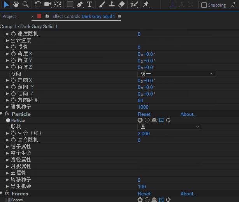This screenshot has width=239, height=202.
Task: Open the Effect Controls panel menu
Action: (119, 16)
